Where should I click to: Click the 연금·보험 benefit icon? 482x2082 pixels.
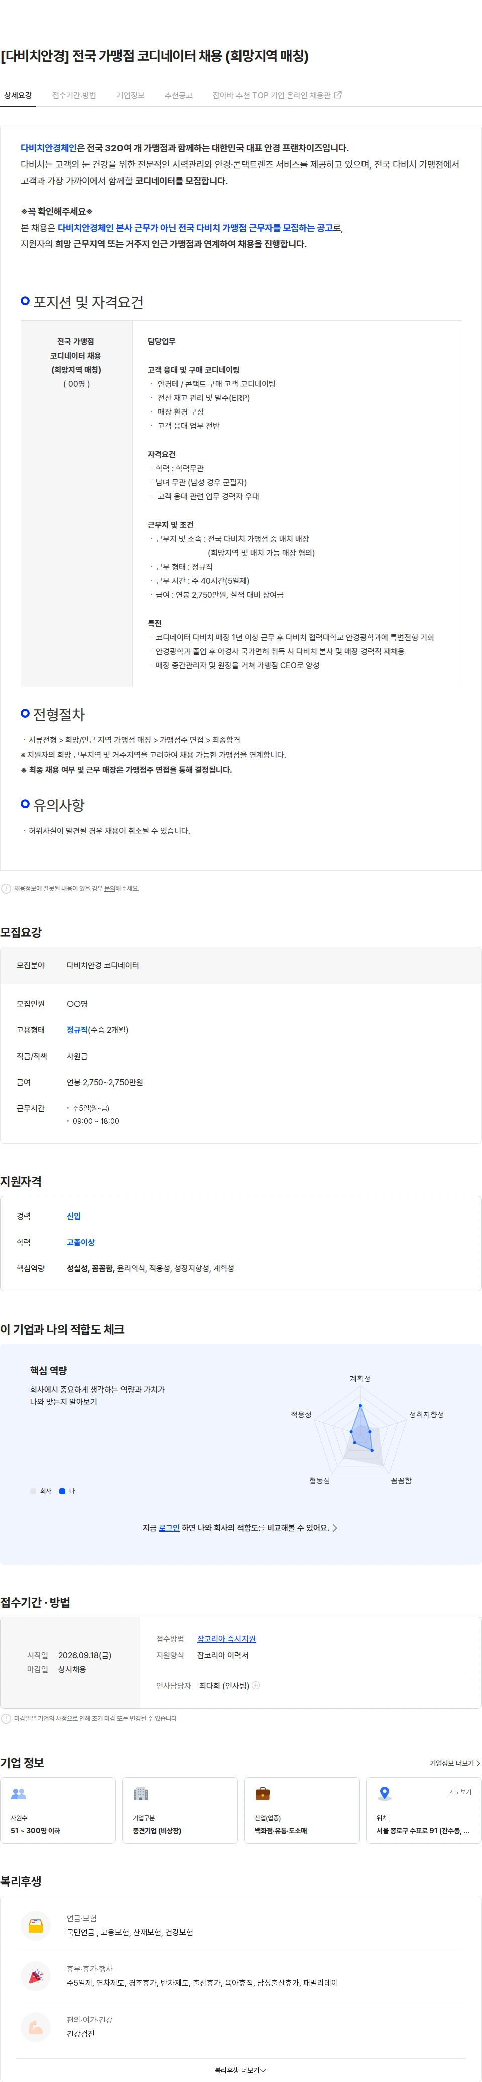point(36,1925)
